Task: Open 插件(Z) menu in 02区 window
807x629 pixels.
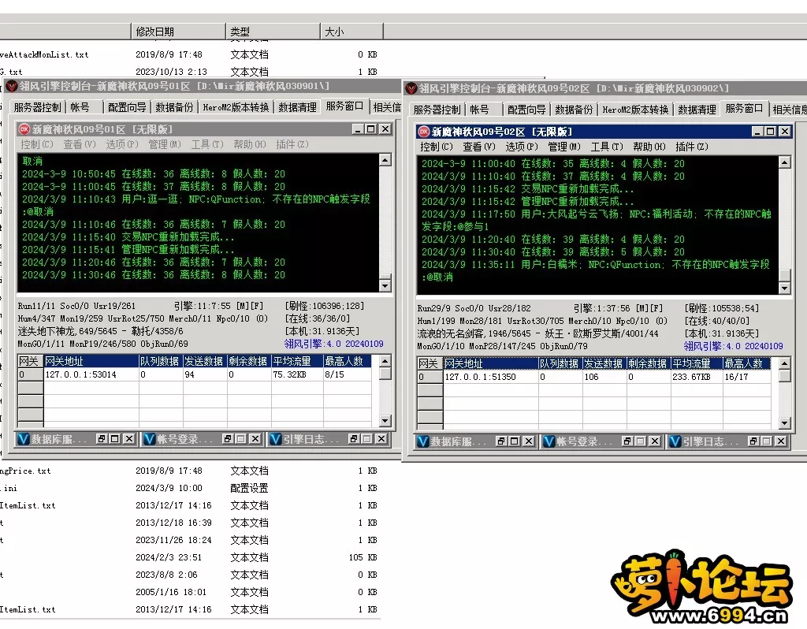Action: (692, 147)
